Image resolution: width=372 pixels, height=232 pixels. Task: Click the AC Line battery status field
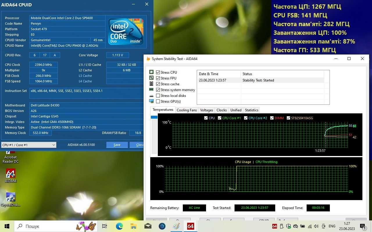coord(194,208)
